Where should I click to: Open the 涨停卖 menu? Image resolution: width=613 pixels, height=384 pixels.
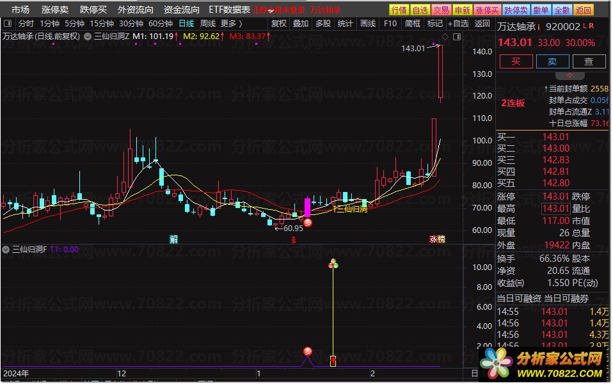click(55, 10)
